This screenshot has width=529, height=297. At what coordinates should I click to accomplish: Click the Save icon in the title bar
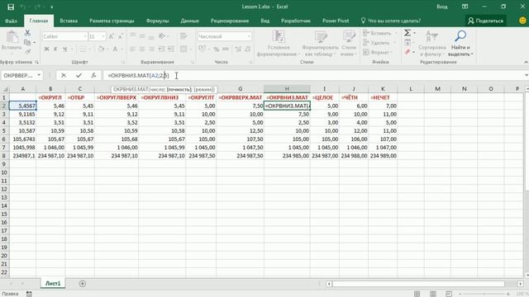click(x=11, y=7)
